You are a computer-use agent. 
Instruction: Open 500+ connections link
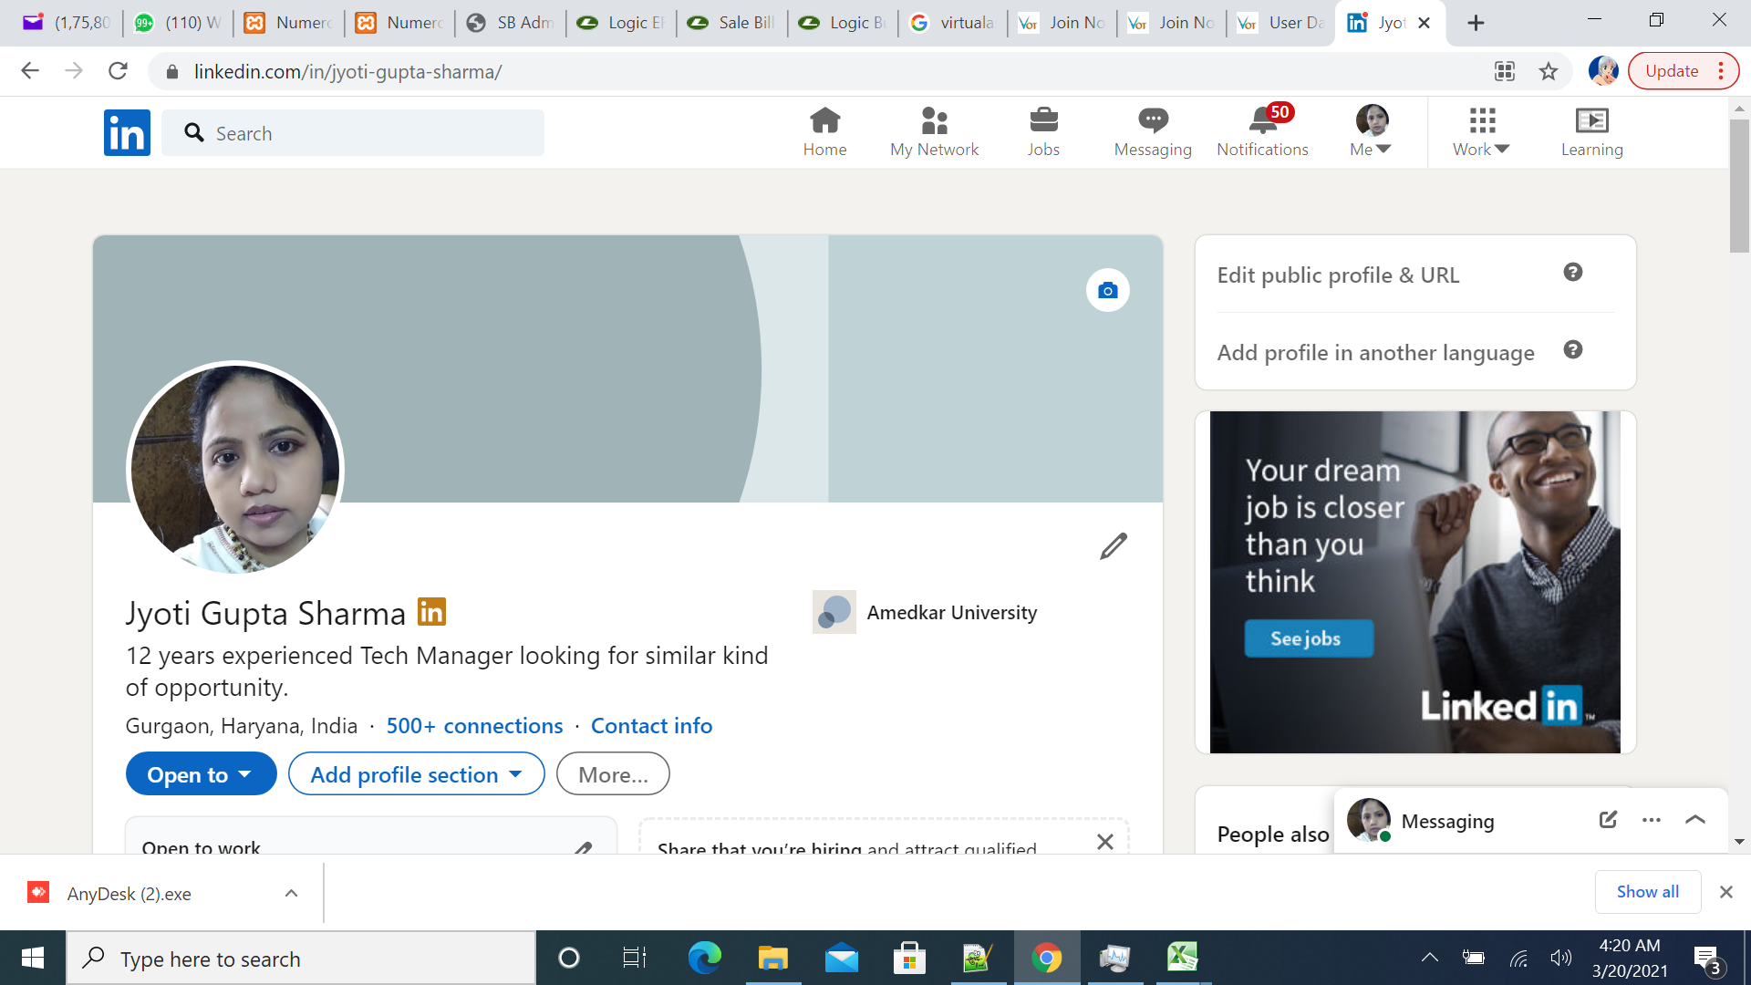pos(474,726)
